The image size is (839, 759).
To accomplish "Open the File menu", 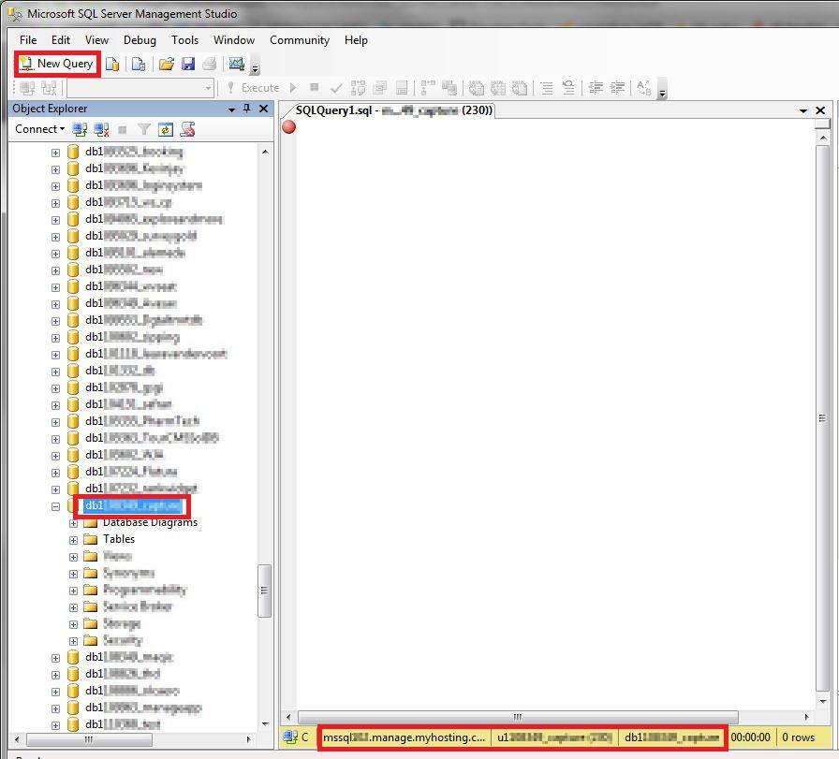I will tap(28, 40).
